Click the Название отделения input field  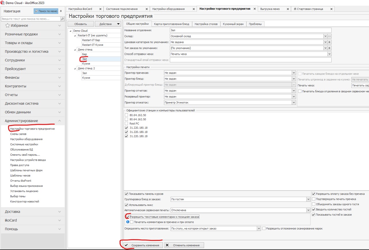[x=251, y=30]
